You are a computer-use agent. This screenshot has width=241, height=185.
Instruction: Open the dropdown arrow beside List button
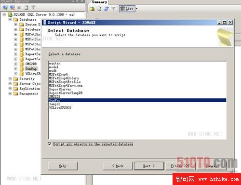click(x=136, y=9)
